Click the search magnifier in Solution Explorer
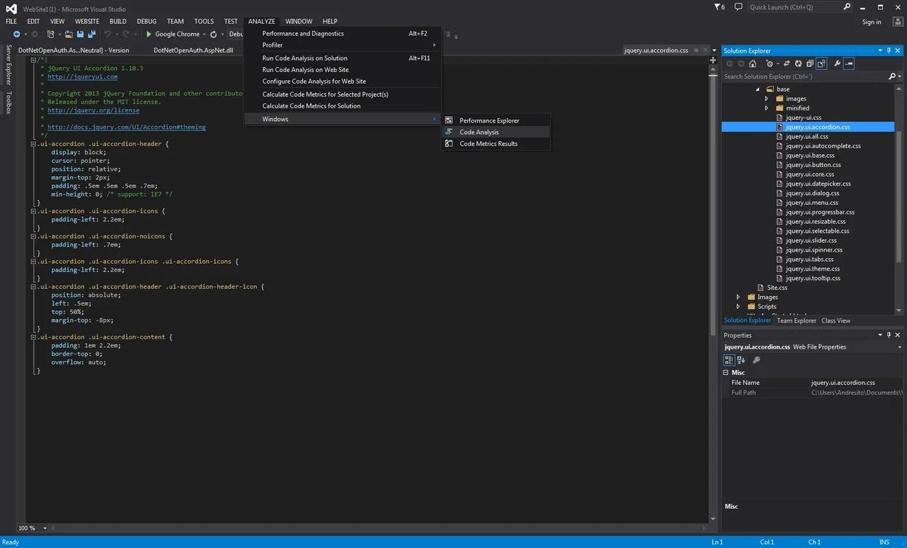This screenshot has width=907, height=548. point(892,77)
